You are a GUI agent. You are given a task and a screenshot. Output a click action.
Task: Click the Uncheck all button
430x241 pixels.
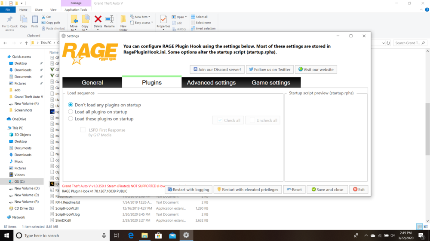click(x=263, y=120)
